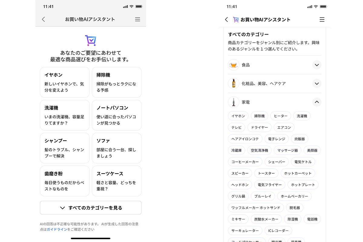Click the cosmetics bottle icon next to 化粧品、美容、ヘアケア
The width and height of the screenshot is (363, 242).
(x=234, y=83)
